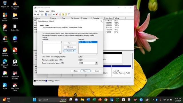
Task: Open the File menu
Action: point(36,11)
